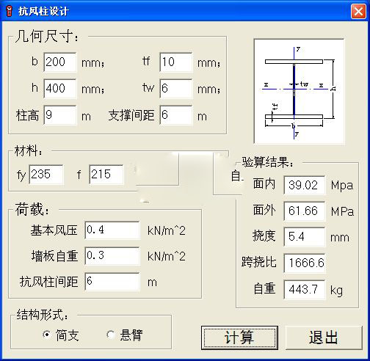
Task: Click the 面外 result field
Action: 305,211
